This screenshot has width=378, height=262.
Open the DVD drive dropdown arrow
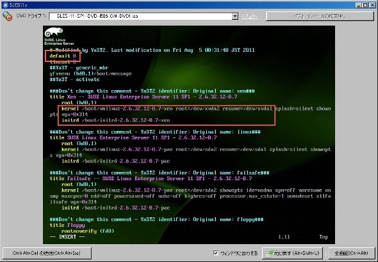point(234,16)
